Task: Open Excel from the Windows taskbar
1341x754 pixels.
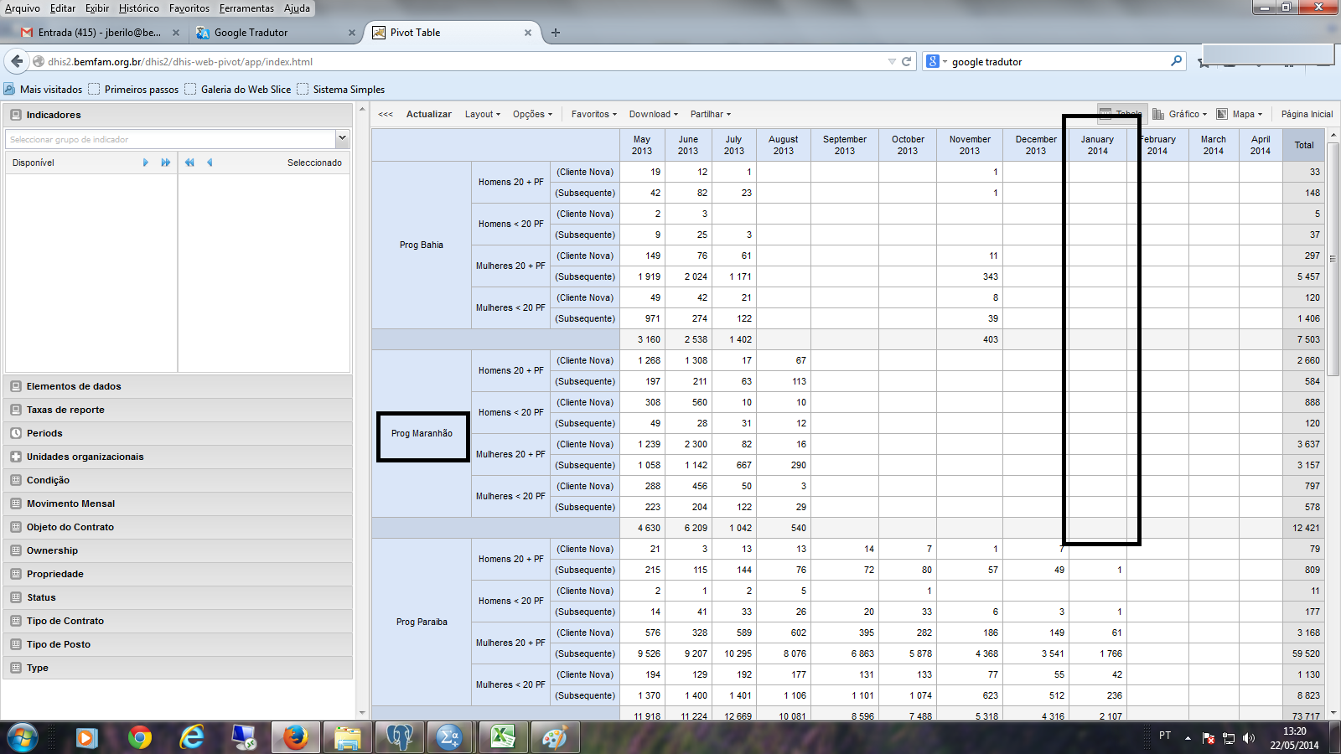Action: click(x=502, y=737)
